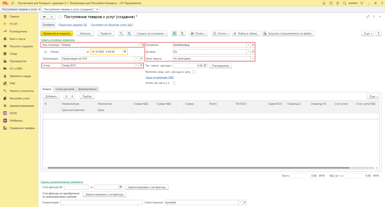The width and height of the screenshot is (385, 207).
Task: Open calendar picker next to document date
Action: [x=125, y=52]
